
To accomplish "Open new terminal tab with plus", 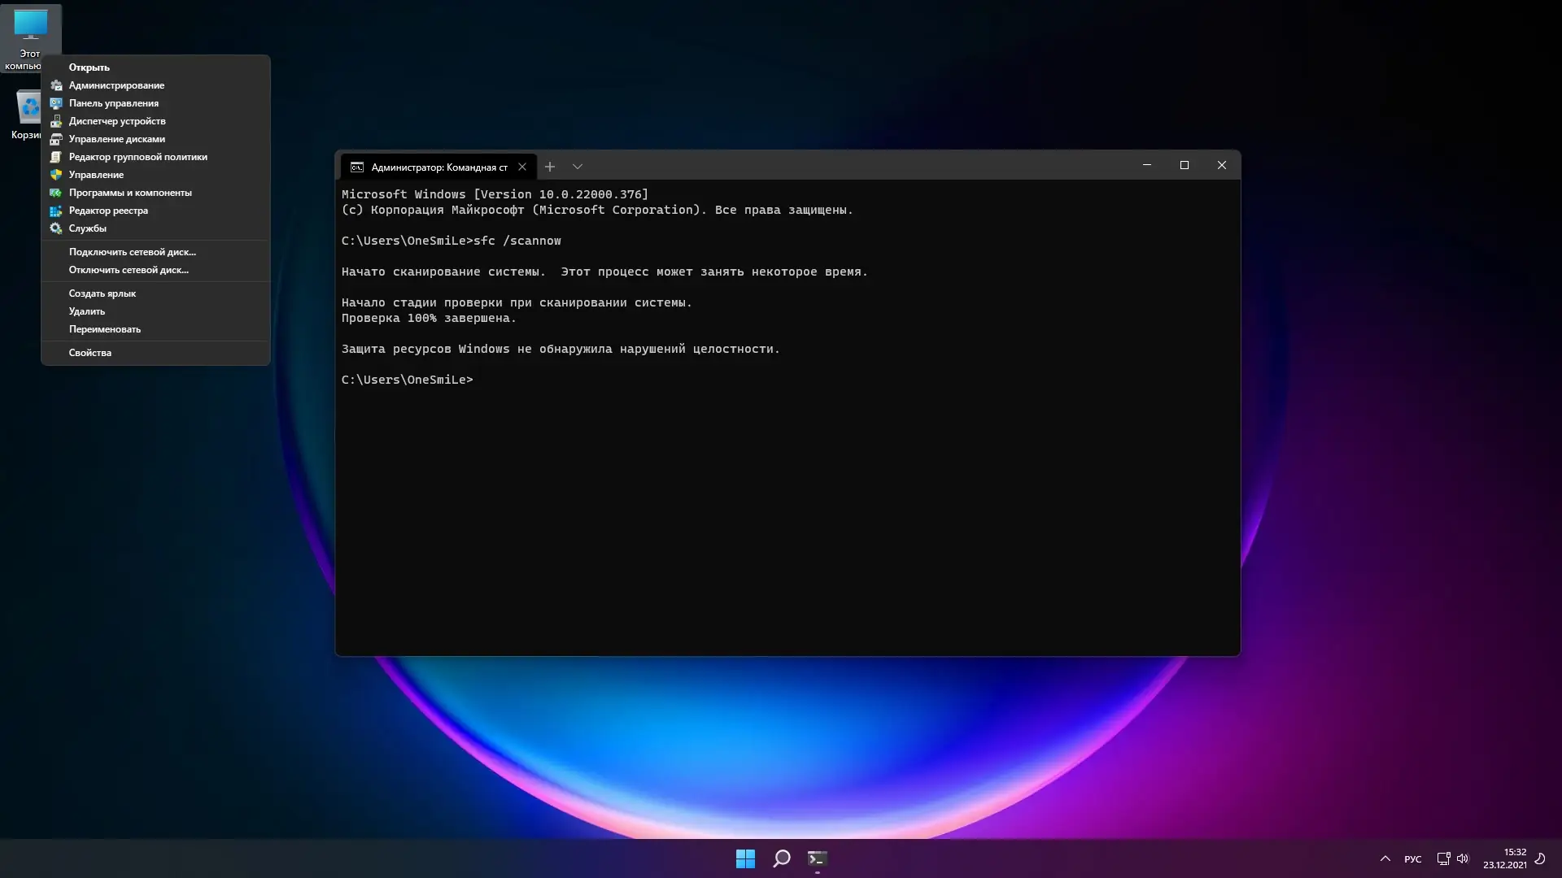I will pos(550,167).
